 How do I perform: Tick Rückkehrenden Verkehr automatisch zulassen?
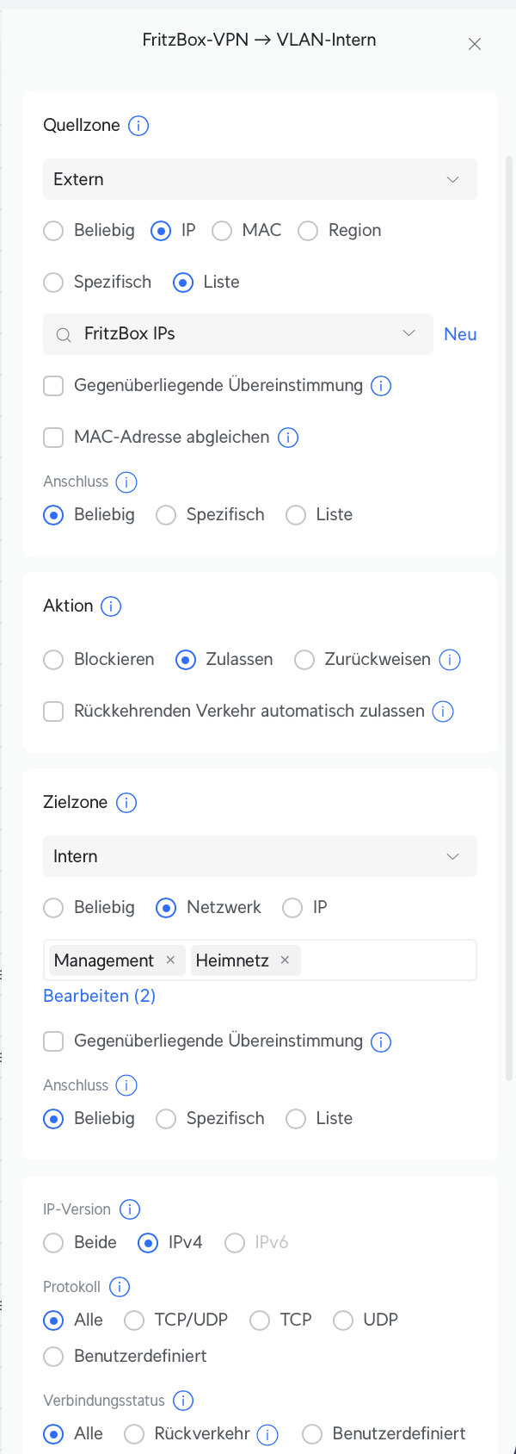coord(53,711)
